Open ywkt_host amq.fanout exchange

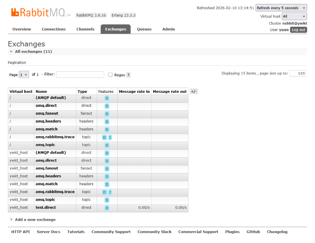click(47, 168)
